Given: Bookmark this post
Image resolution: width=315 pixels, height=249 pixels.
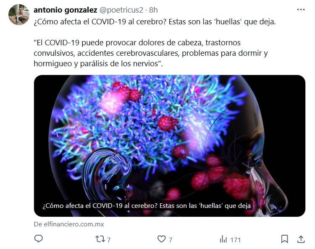Looking at the screenshot, I should pos(284,239).
